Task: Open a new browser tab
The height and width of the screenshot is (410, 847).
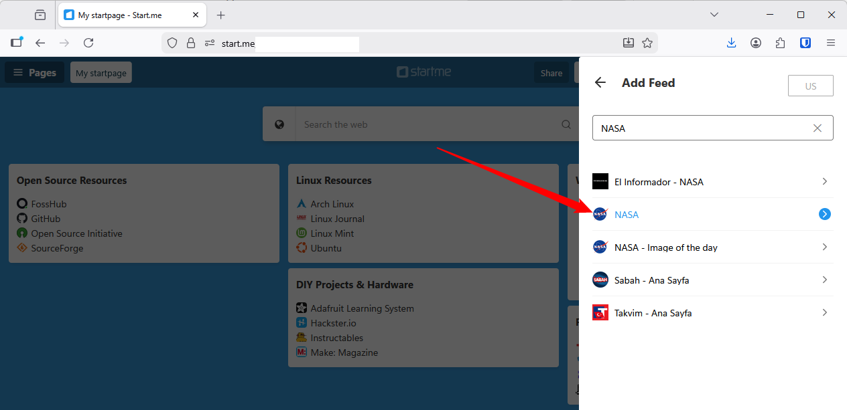Action: coord(221,15)
